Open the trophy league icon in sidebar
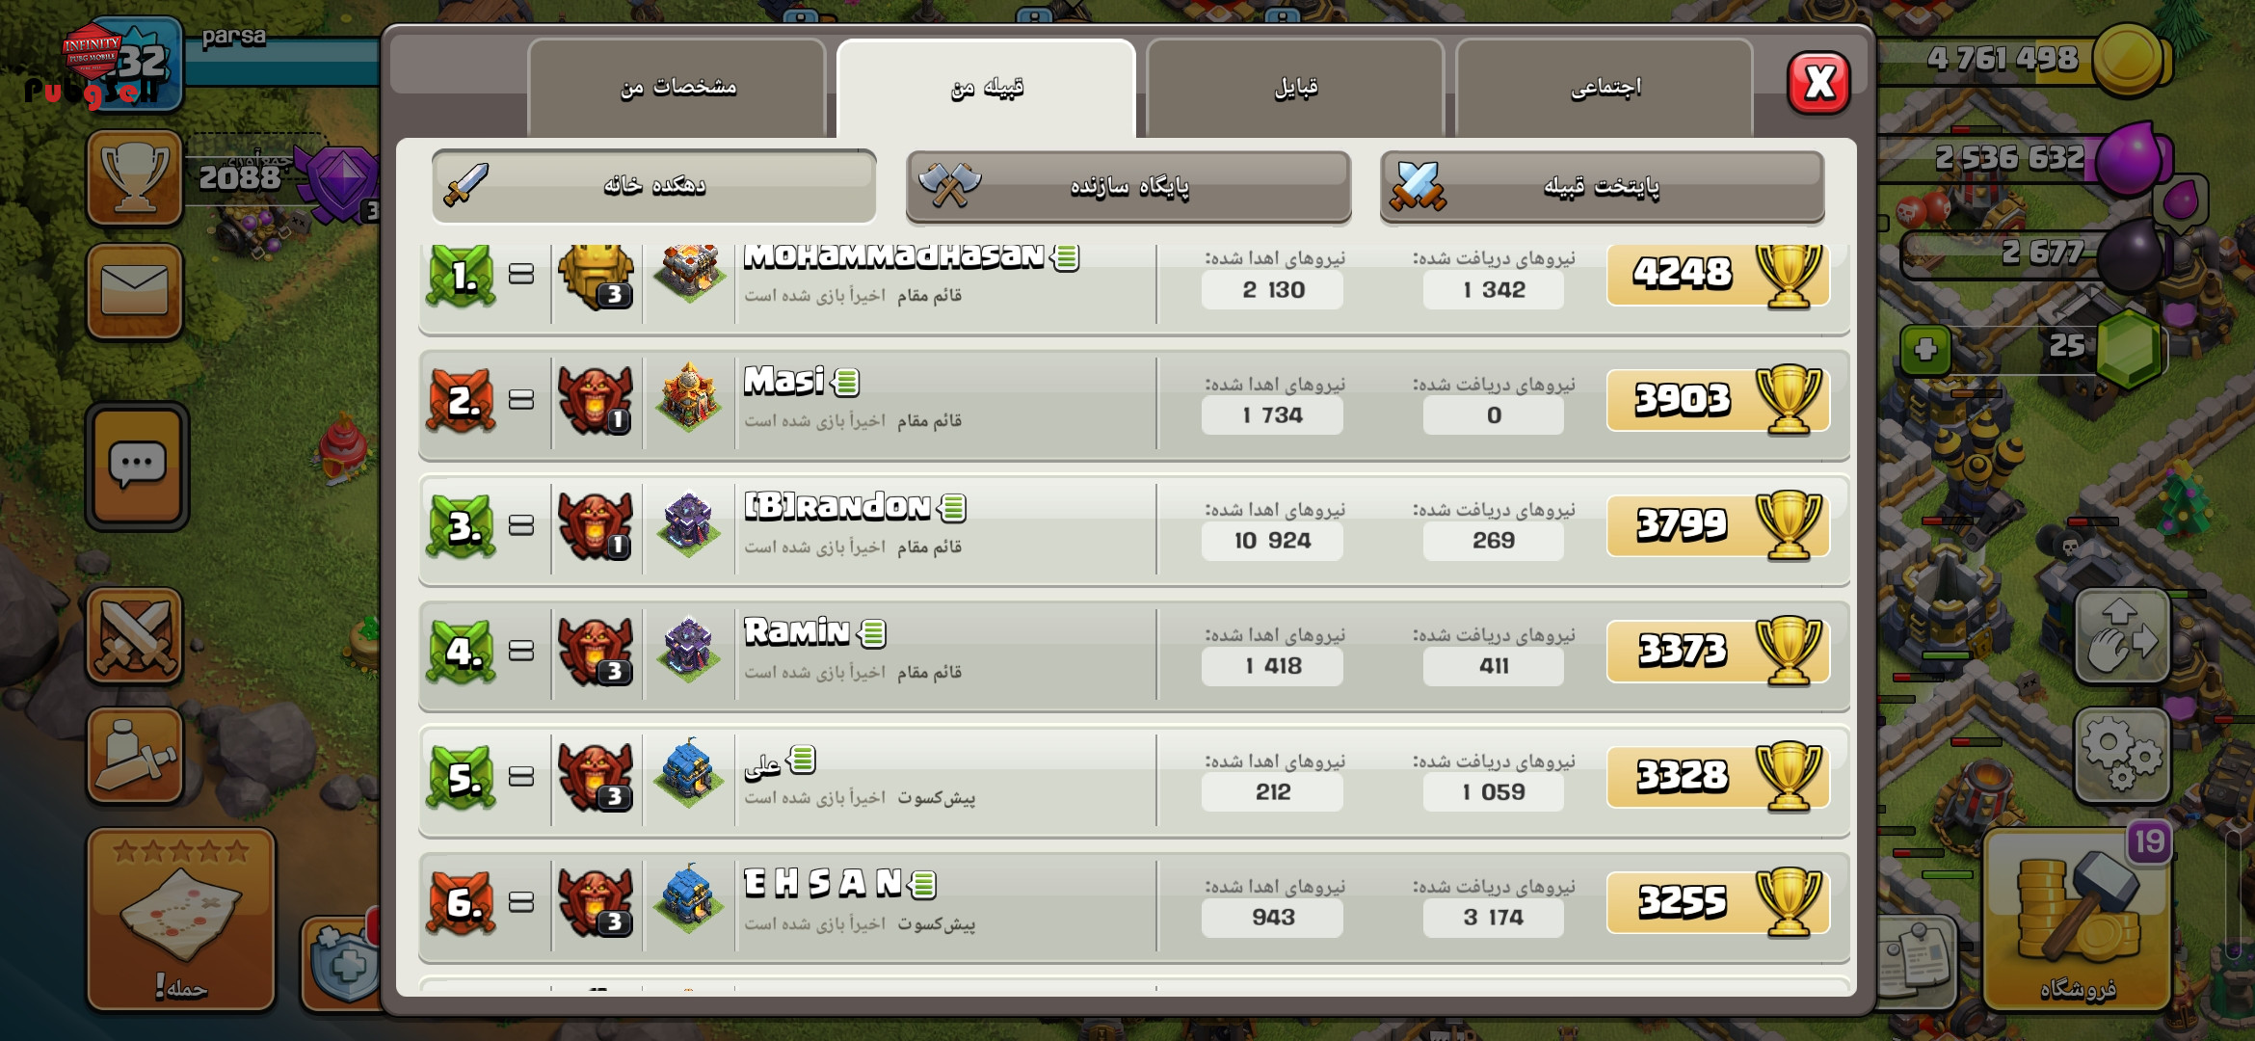Screen dimensions: 2255x1041 coord(135,178)
